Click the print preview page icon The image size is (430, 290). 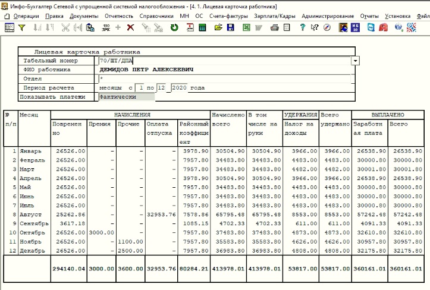[x=287, y=27]
